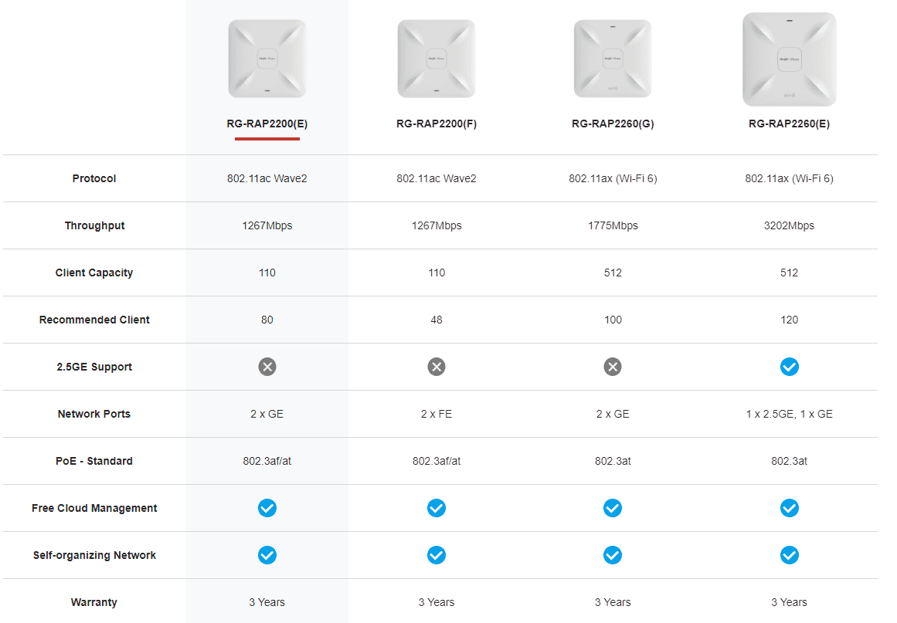Click the 2.5GE Support checkmark for RG-RAP2260(E)
The height and width of the screenshot is (623, 897).
789,367
